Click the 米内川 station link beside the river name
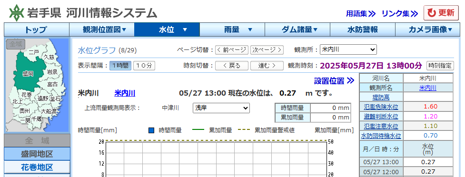465x177 pixels. (x=125, y=93)
